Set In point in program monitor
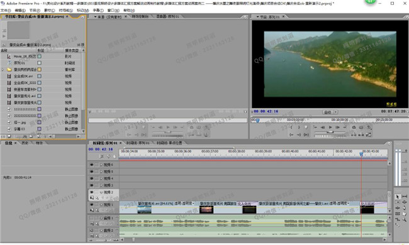 pyautogui.click(x=291, y=127)
